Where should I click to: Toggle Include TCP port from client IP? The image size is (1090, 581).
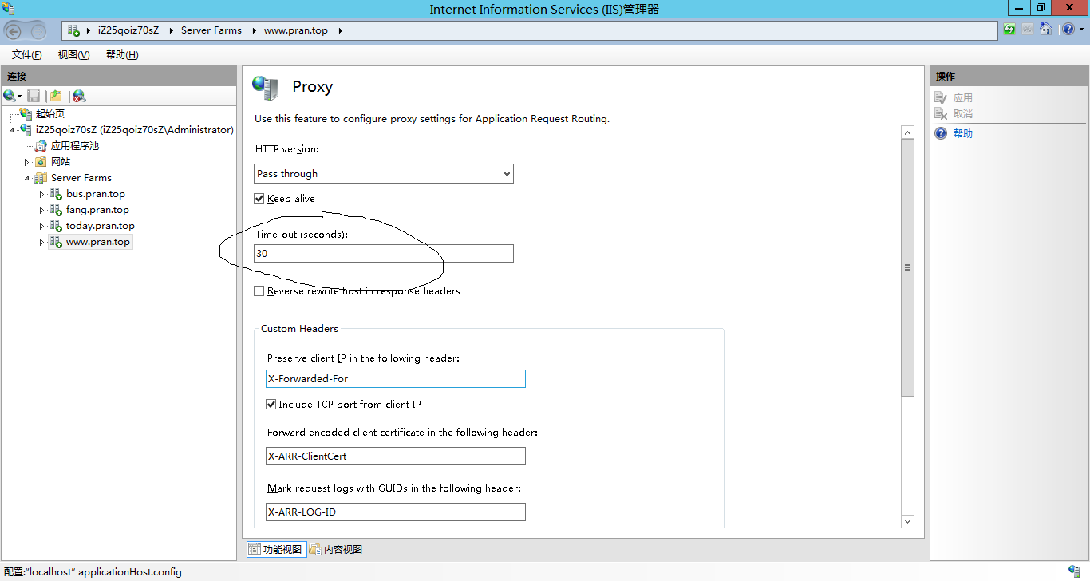pyautogui.click(x=271, y=405)
